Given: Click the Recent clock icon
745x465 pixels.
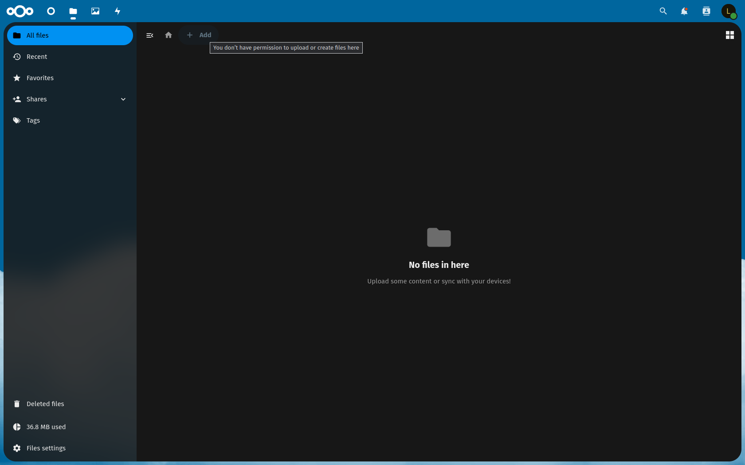Looking at the screenshot, I should 17,57.
